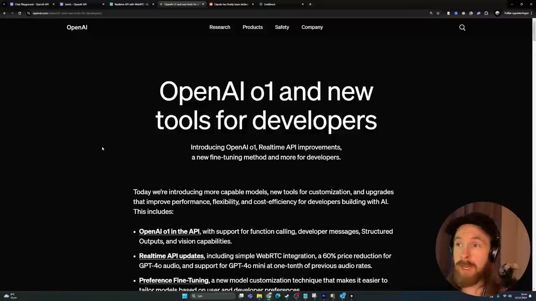Open the Company menu

312,27
